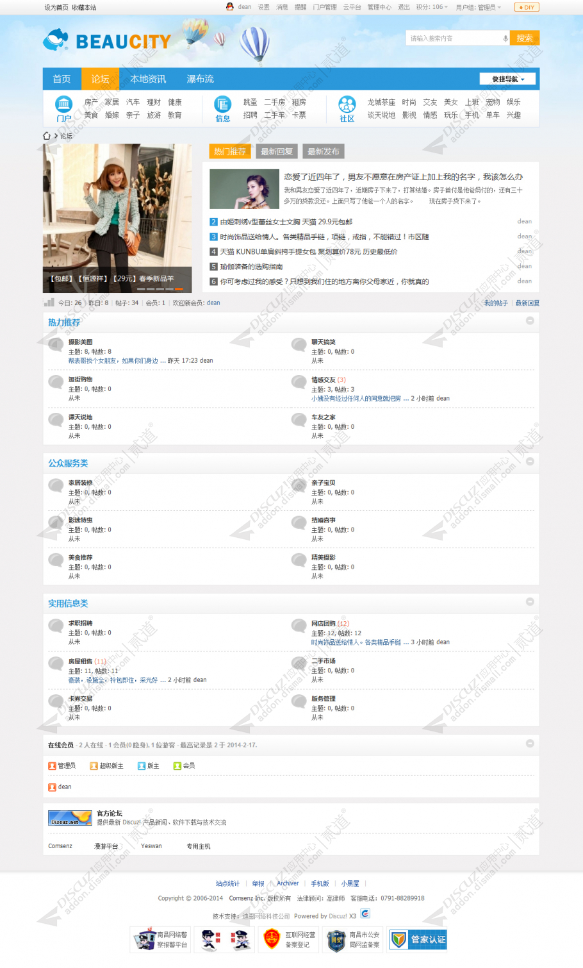Open the fashion slideshow image
The image size is (583, 968).
click(x=117, y=218)
